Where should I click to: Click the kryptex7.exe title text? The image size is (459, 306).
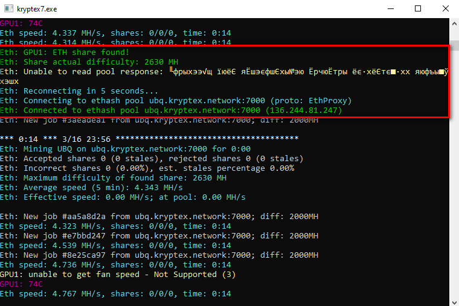pyautogui.click(x=37, y=9)
